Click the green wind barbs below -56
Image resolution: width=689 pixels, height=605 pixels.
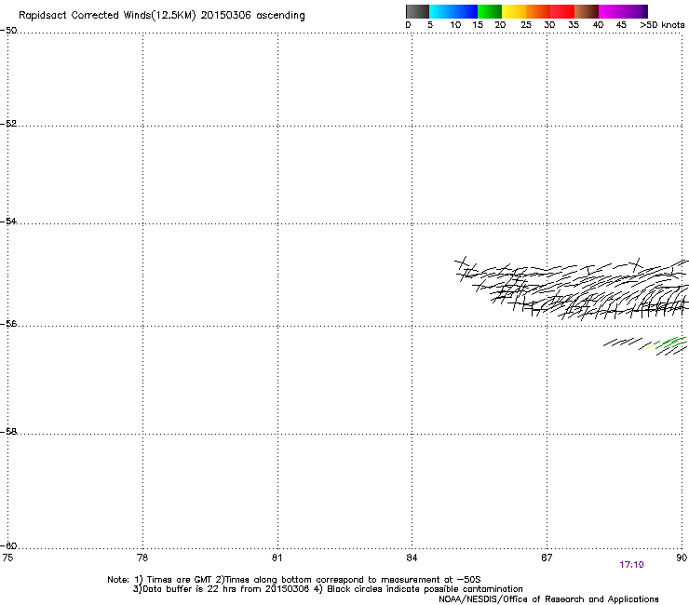(671, 344)
